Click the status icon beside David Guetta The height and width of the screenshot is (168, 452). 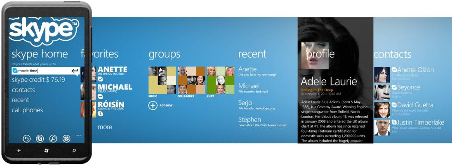[394, 105]
